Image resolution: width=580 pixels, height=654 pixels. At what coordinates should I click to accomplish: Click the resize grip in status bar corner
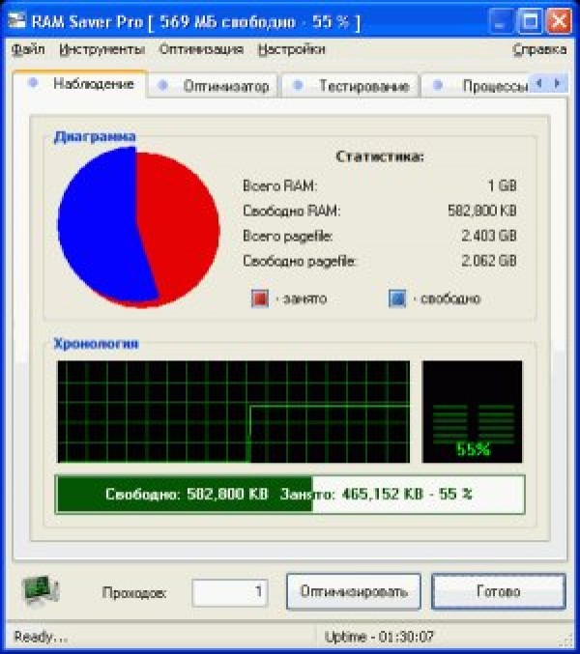point(566,640)
